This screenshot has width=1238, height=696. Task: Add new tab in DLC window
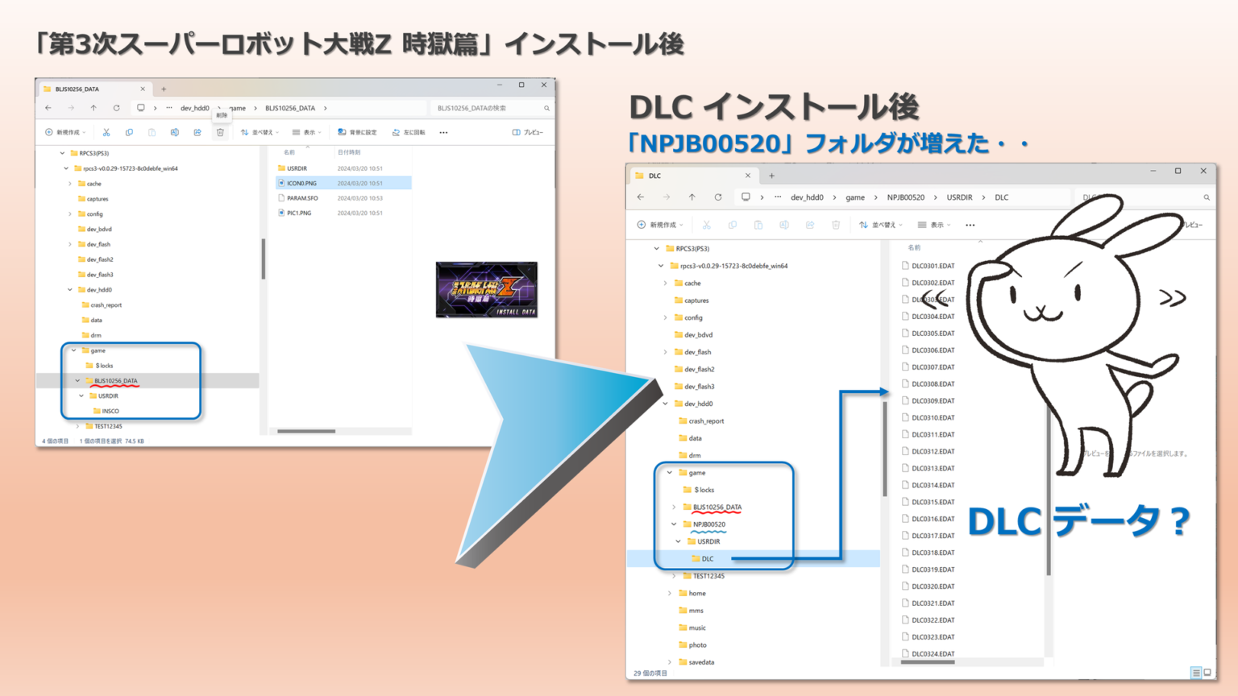(771, 176)
